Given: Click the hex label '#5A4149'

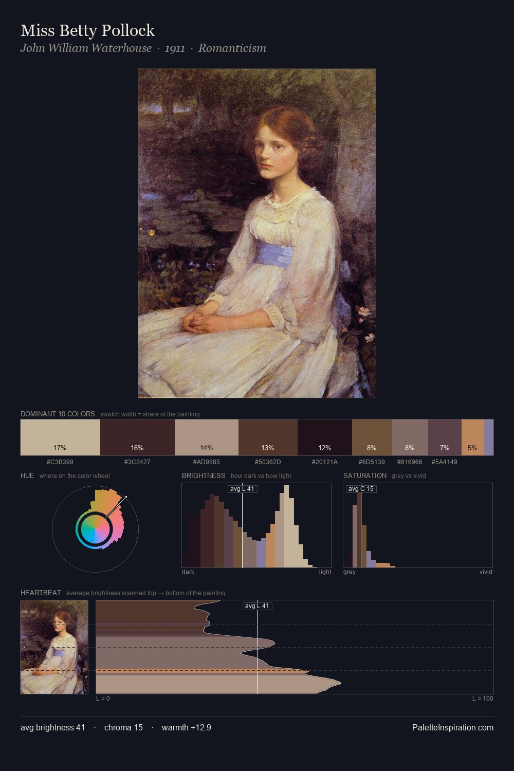Looking at the screenshot, I should (445, 462).
